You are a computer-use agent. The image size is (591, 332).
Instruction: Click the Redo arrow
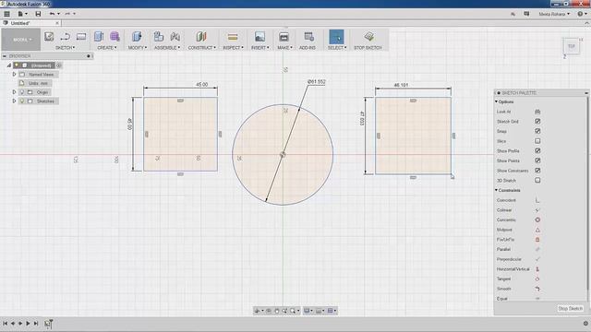[67, 14]
